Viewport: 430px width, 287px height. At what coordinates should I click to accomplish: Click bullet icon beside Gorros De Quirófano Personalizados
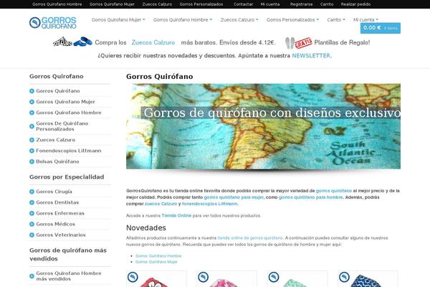click(x=32, y=126)
